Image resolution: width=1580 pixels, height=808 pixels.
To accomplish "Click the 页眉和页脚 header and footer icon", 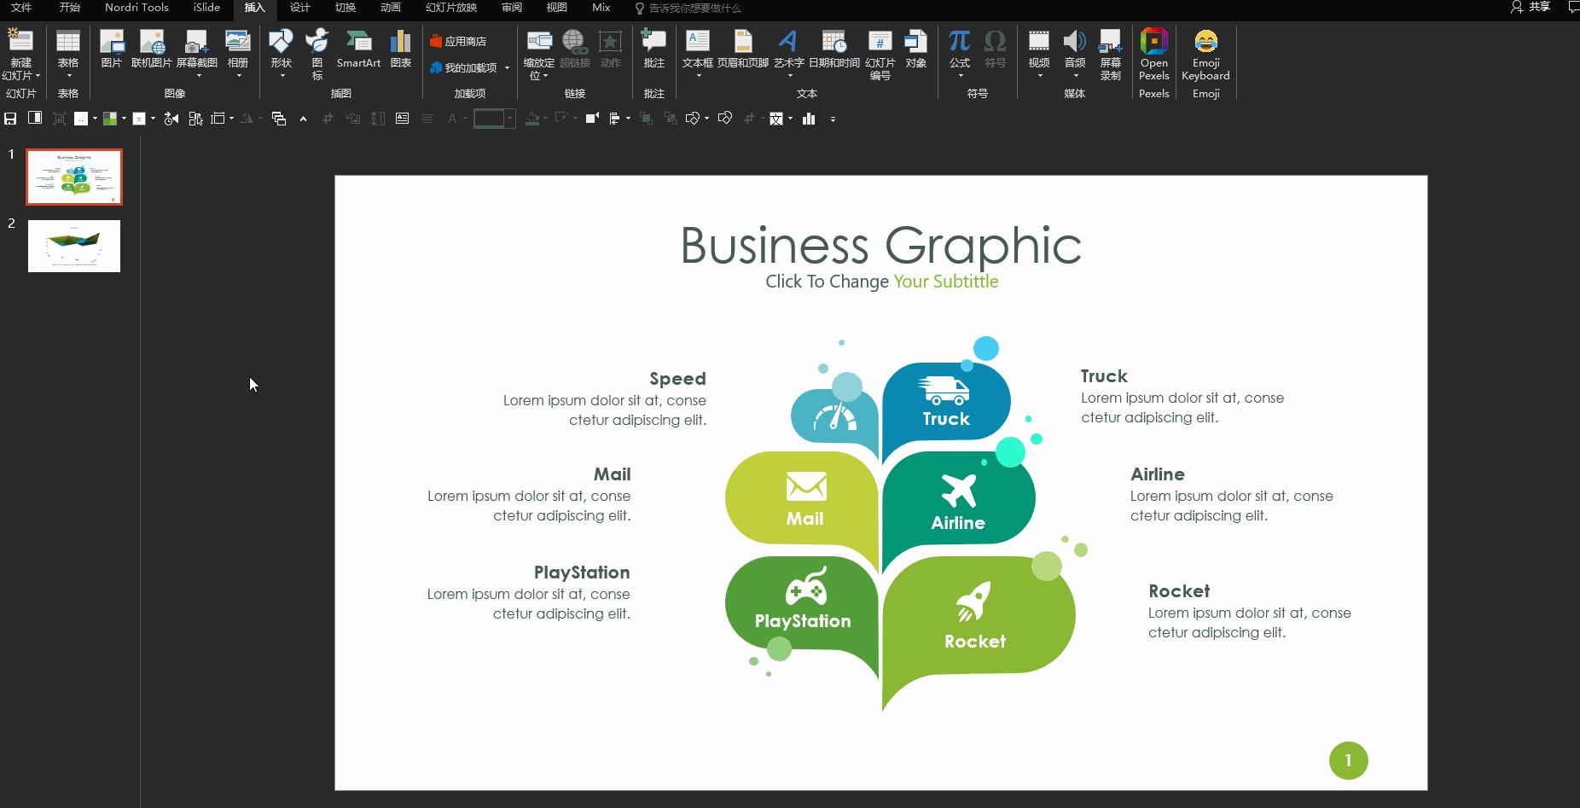I will click(x=742, y=49).
